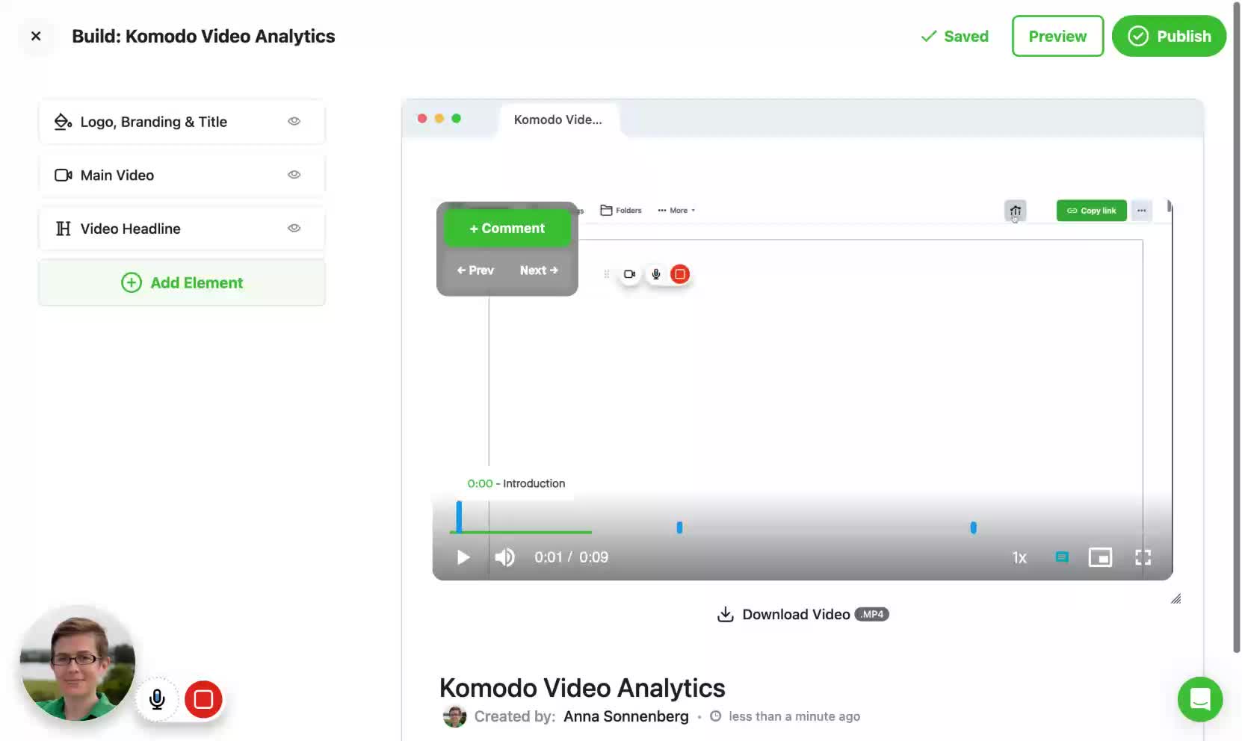The image size is (1242, 741).
Task: Open the Preview page
Action: point(1057,36)
